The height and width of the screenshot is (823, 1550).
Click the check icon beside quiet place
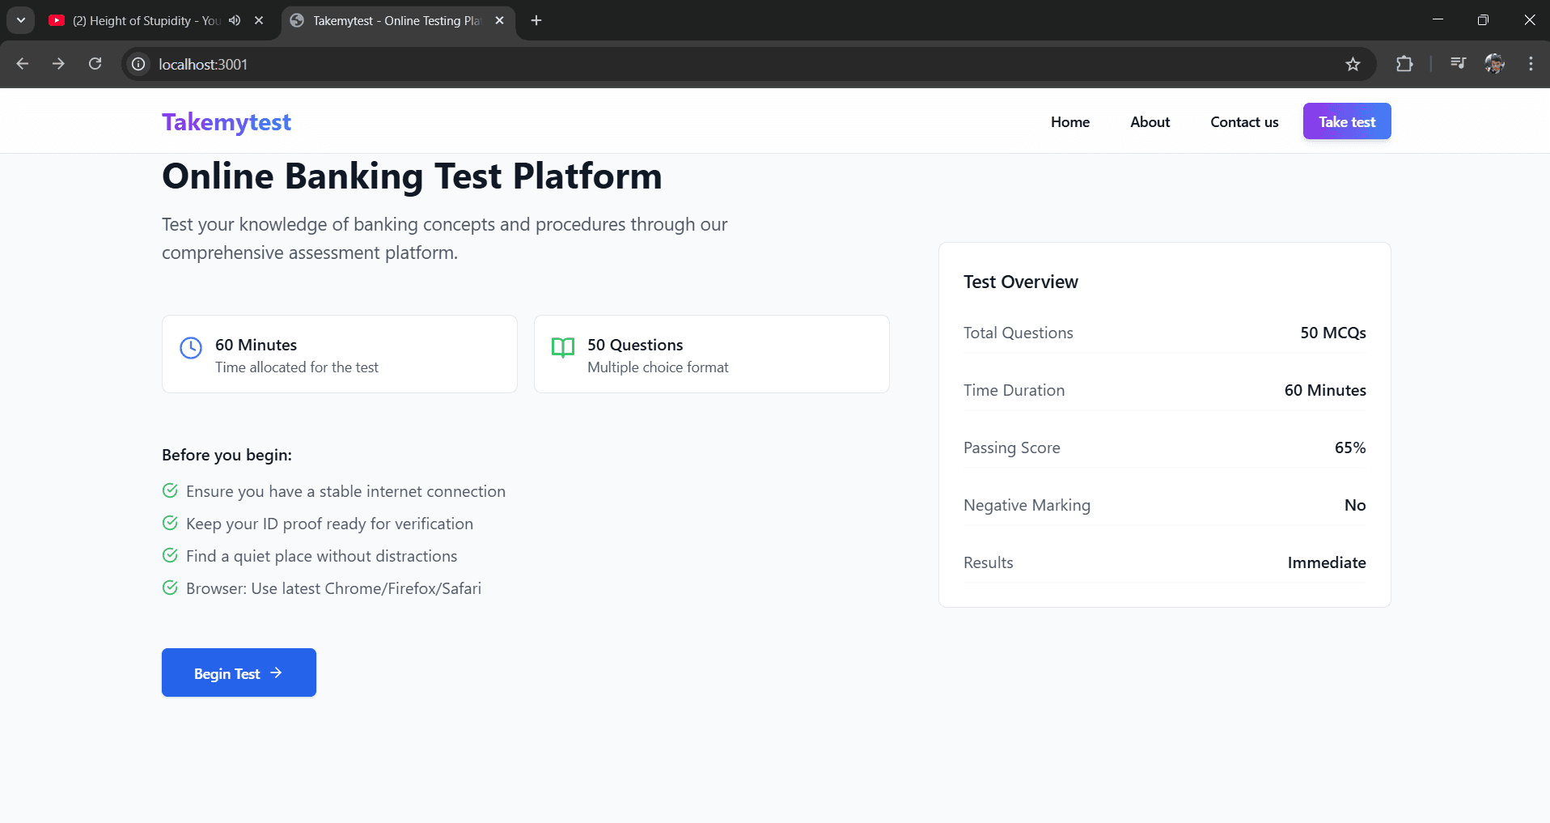click(170, 555)
